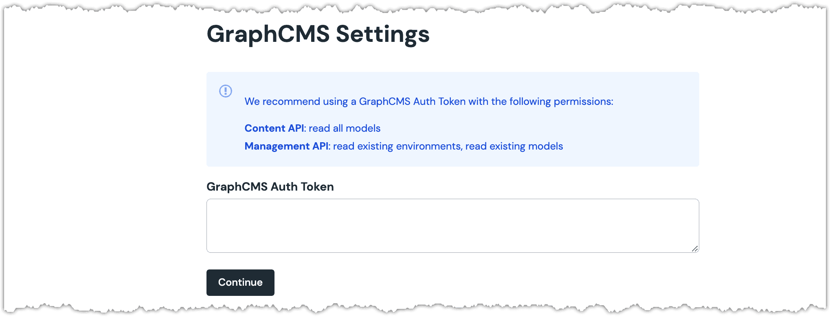Image resolution: width=830 pixels, height=317 pixels.
Task: Click the exclamation info icon in banner
Action: click(x=226, y=91)
